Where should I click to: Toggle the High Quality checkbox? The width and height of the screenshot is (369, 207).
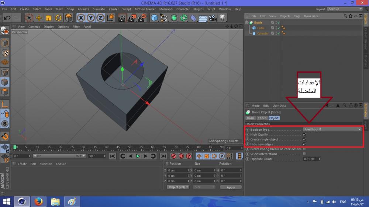(x=304, y=134)
